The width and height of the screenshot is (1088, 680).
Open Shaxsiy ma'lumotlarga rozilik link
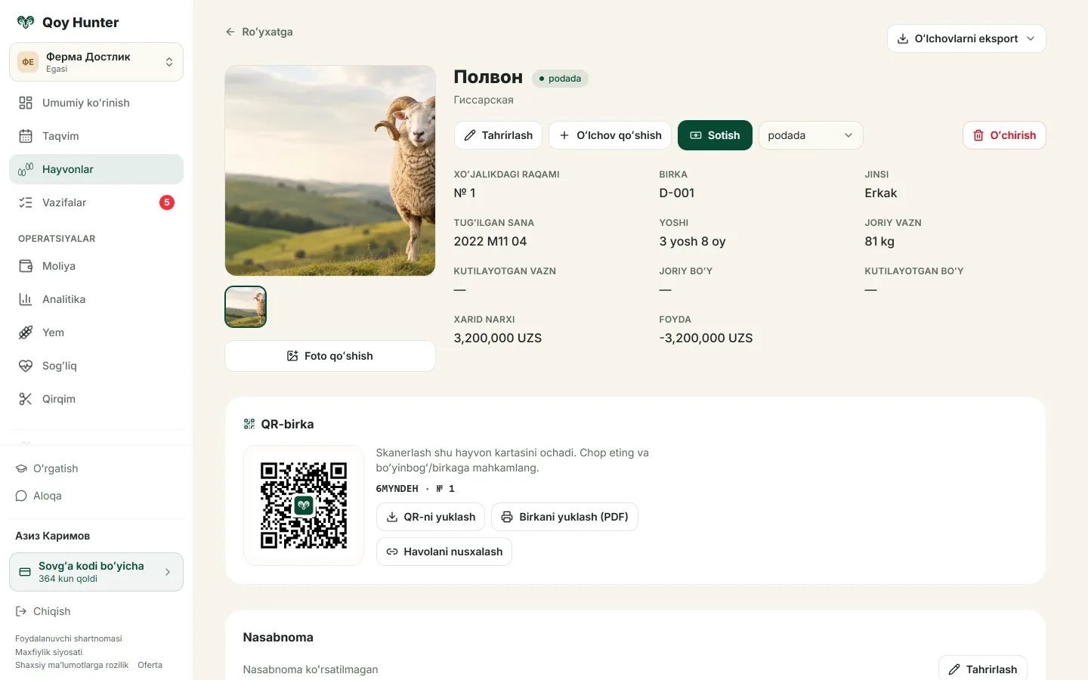coord(72,665)
